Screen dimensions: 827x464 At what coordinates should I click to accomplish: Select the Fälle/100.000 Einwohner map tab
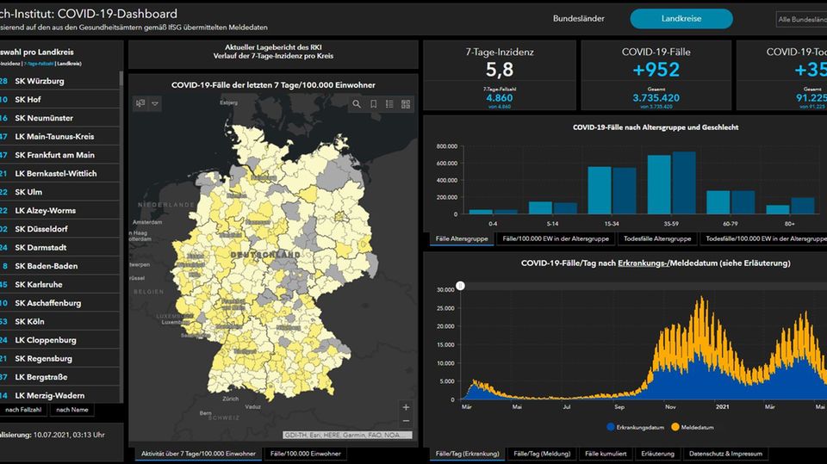coord(305,453)
